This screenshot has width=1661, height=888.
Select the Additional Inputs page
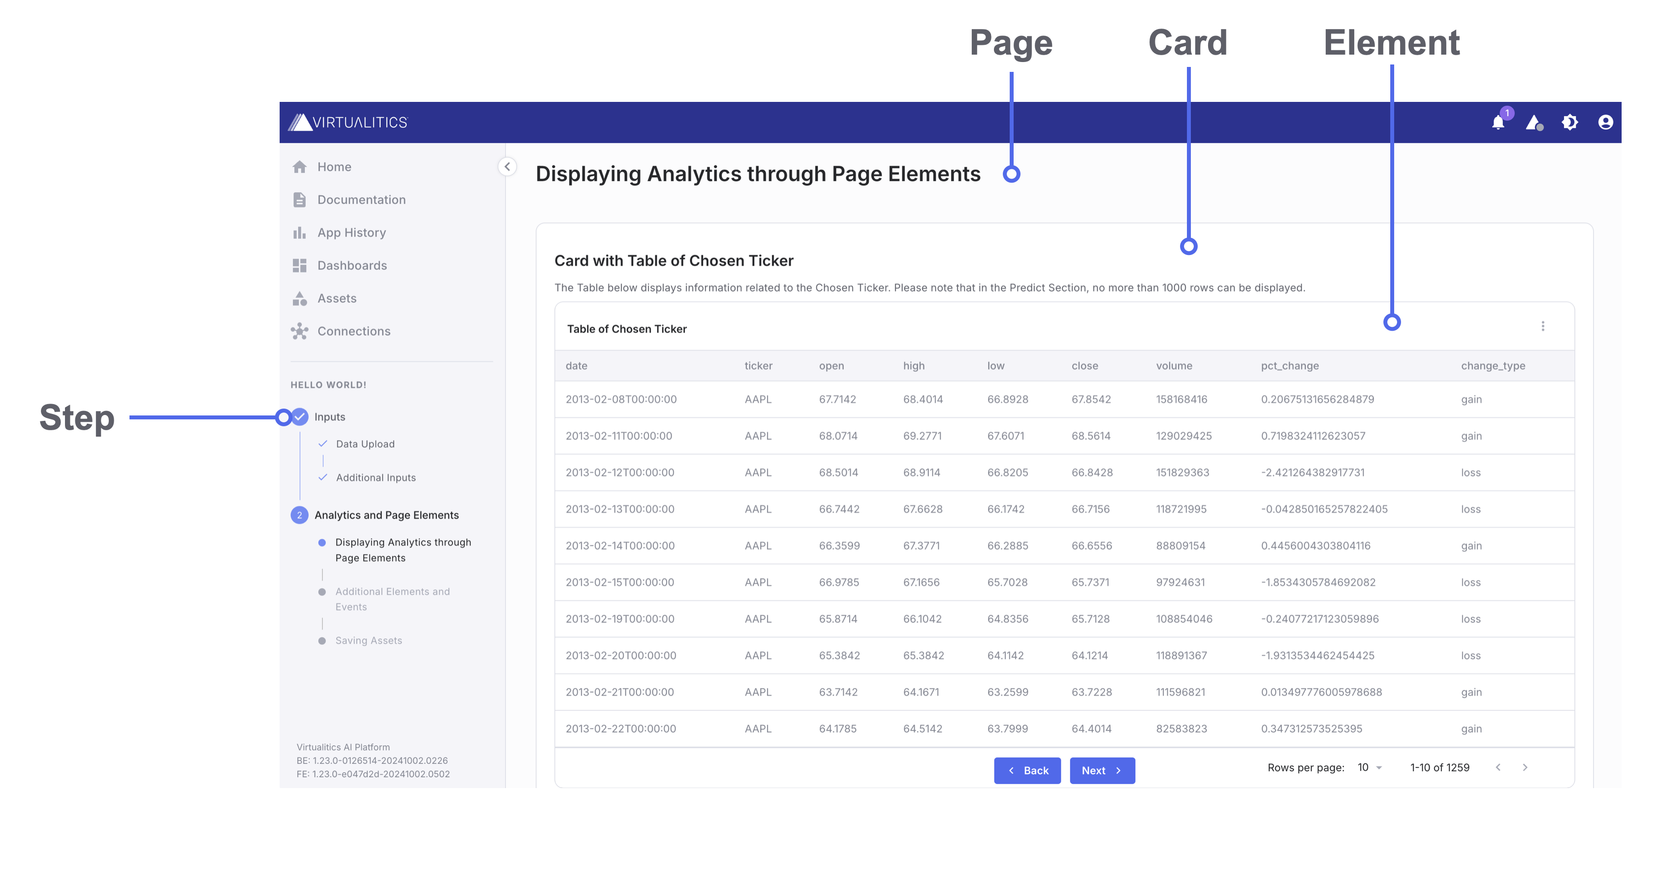coord(376,478)
